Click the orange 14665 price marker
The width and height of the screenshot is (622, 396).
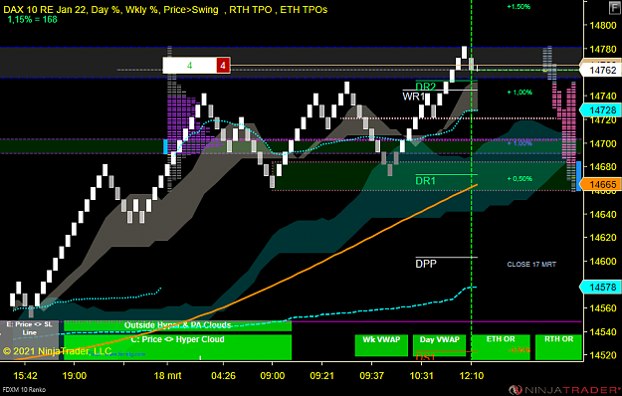(601, 184)
